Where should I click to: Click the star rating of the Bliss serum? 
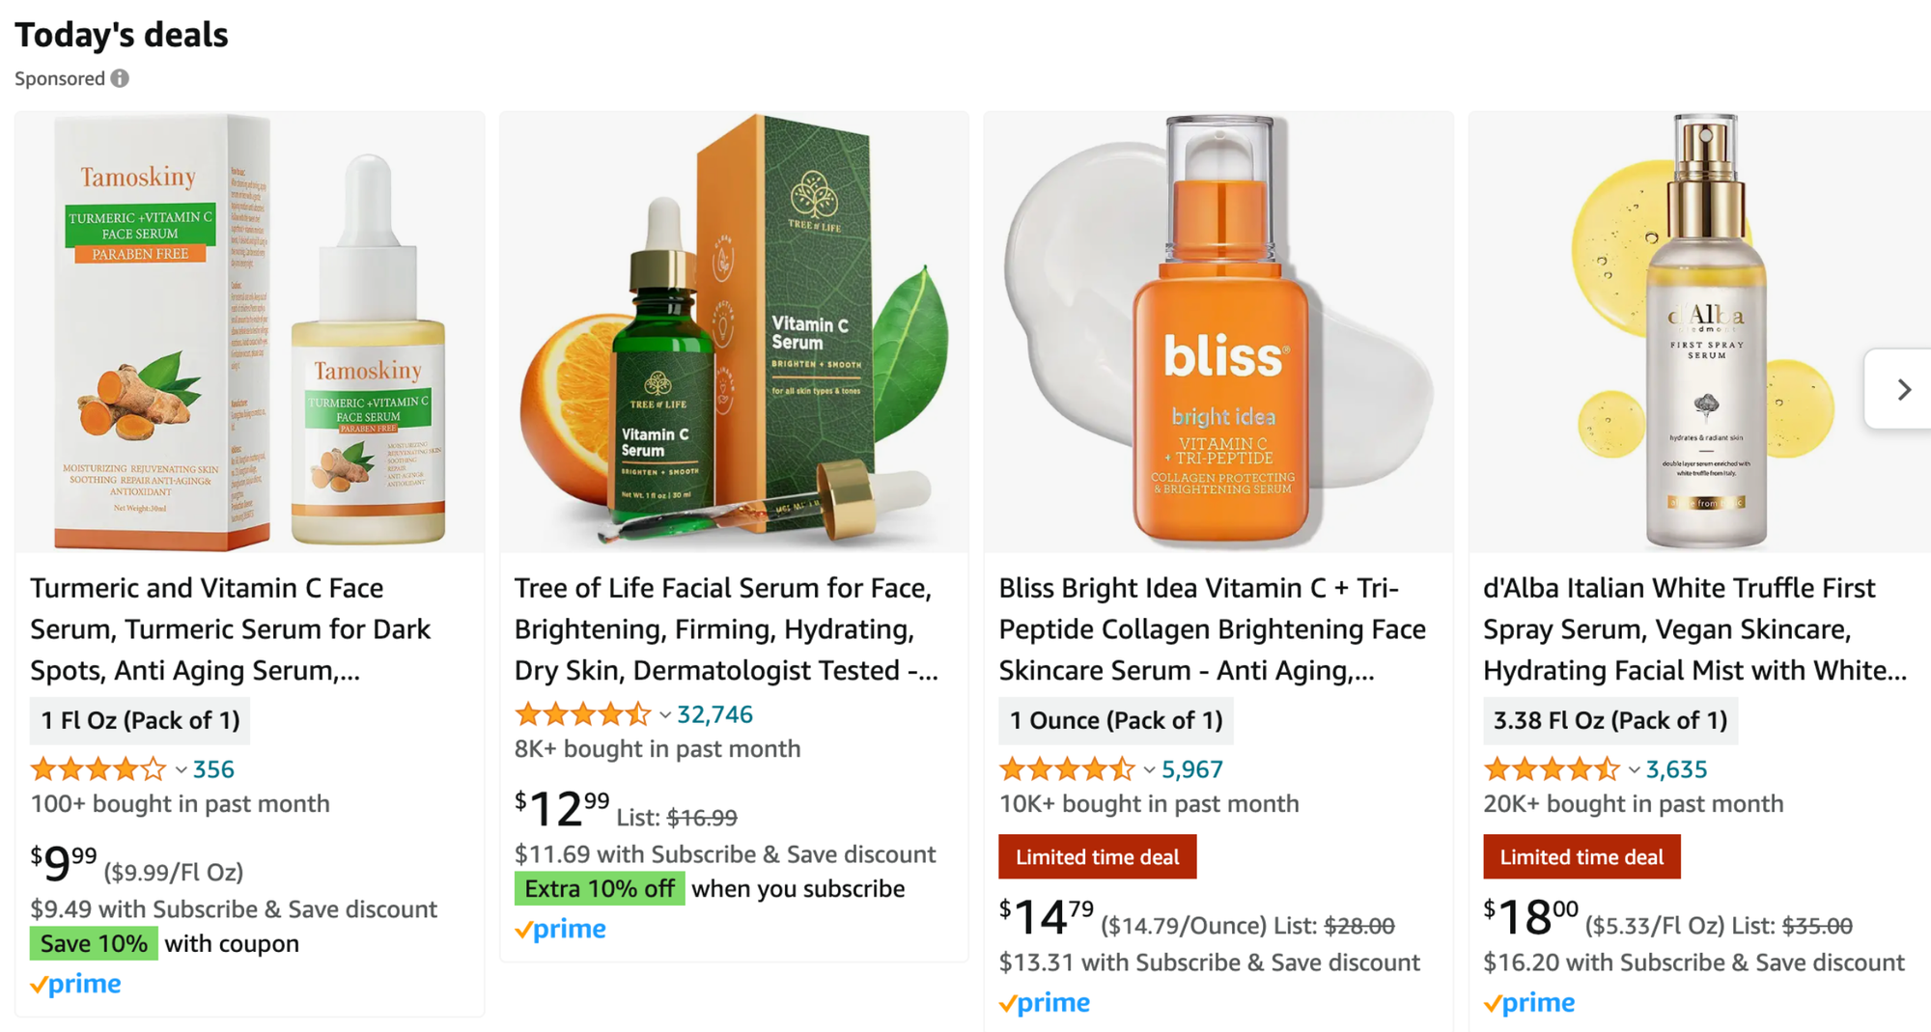[x=1067, y=769]
